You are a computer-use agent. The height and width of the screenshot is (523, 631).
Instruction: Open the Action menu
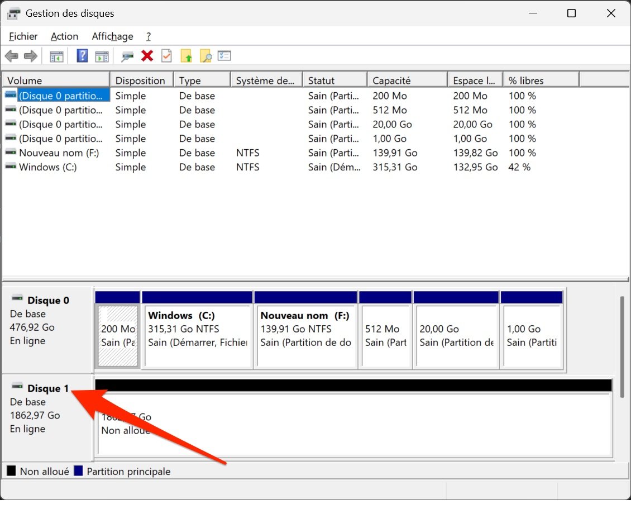(64, 36)
